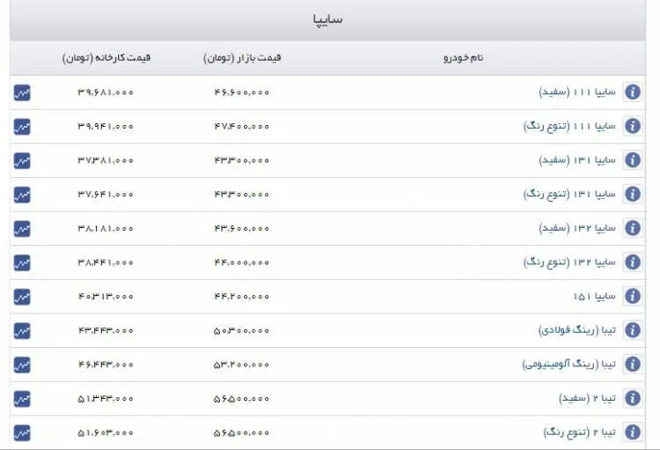Select market price ۴۶,۶۰۰,۰۰۰
The height and width of the screenshot is (450, 660).
tap(242, 92)
